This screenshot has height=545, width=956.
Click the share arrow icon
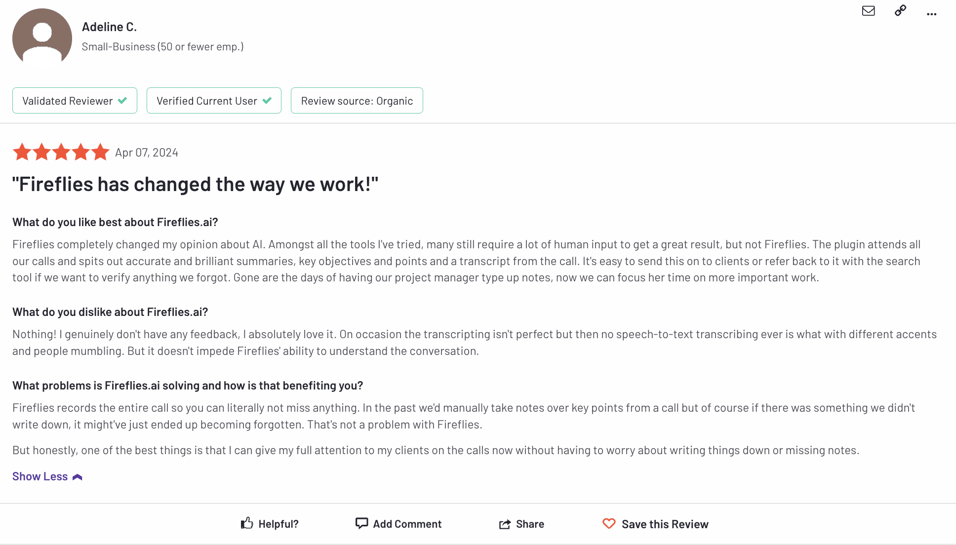[x=505, y=524]
